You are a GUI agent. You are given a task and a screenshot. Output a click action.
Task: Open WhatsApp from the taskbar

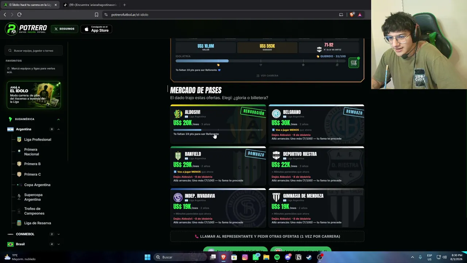256,257
